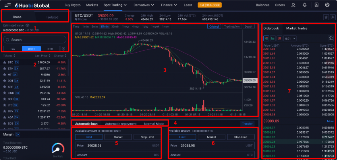Image resolution: width=338 pixels, height=161 pixels.
Task: Open more markets circle icon beside BTC tab
Action: point(63,49)
